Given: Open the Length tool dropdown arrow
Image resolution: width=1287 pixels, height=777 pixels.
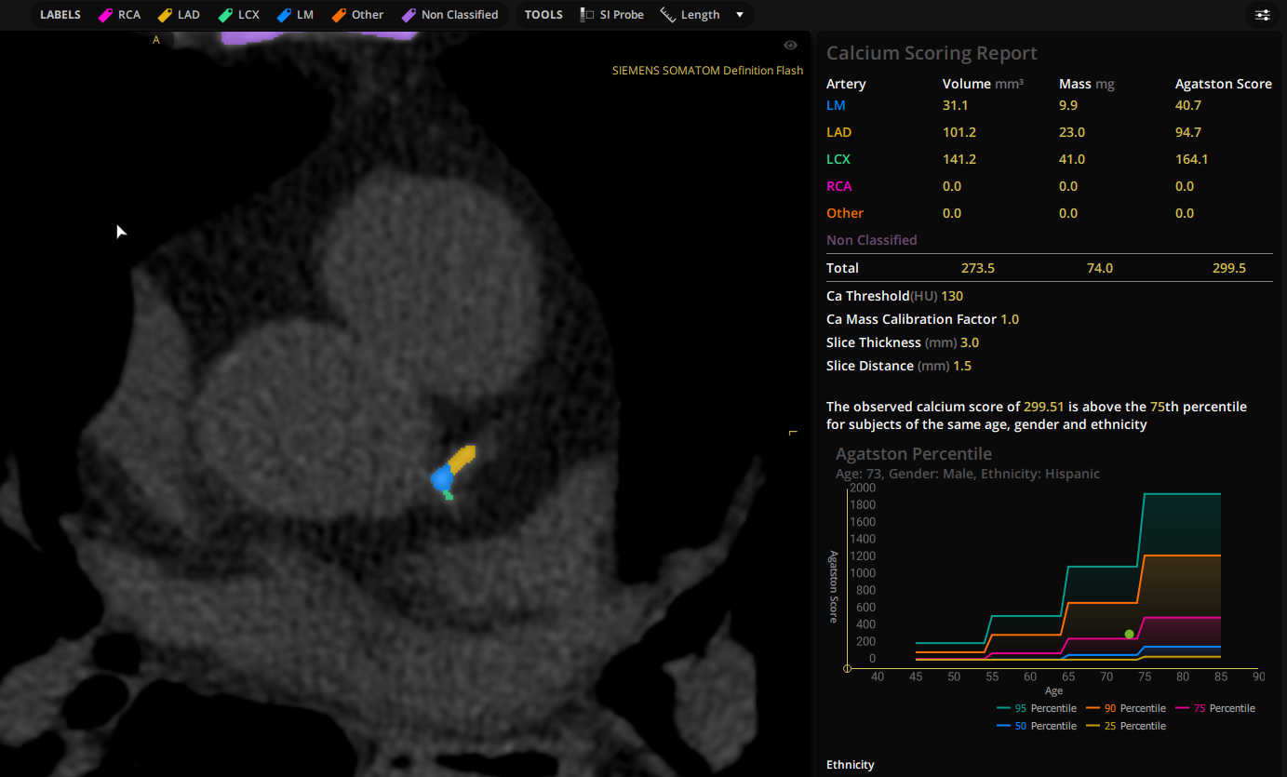Looking at the screenshot, I should (740, 14).
